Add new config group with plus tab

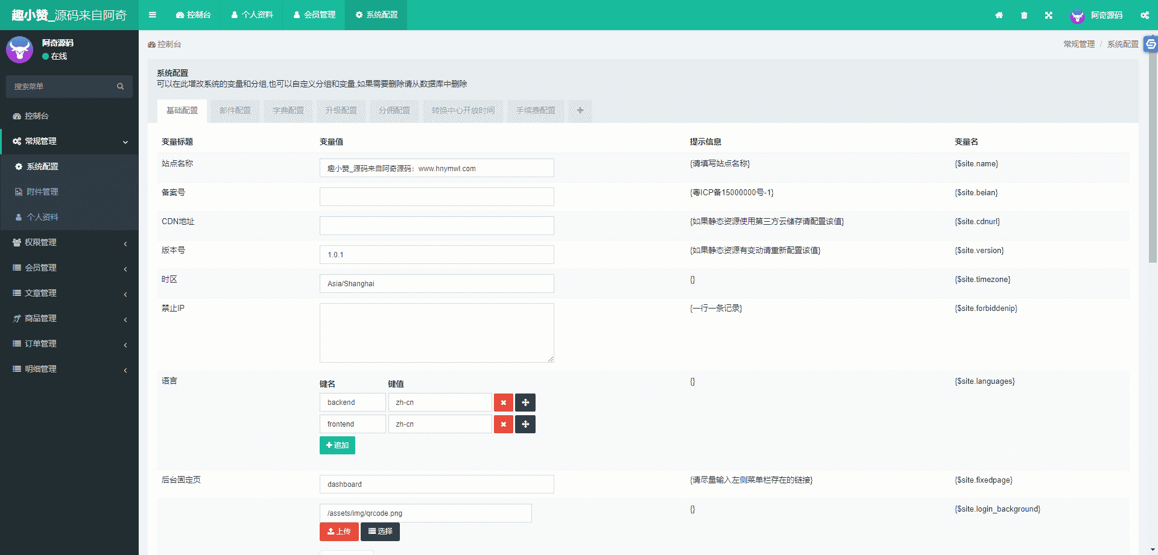click(580, 111)
